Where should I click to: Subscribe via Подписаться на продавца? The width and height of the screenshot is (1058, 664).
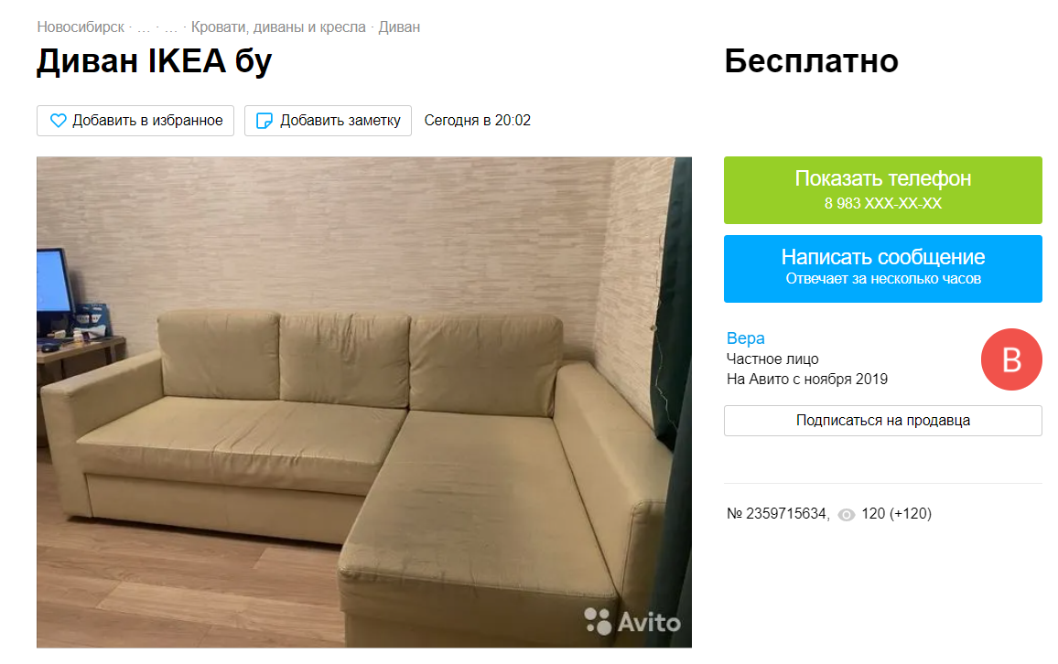click(x=882, y=421)
